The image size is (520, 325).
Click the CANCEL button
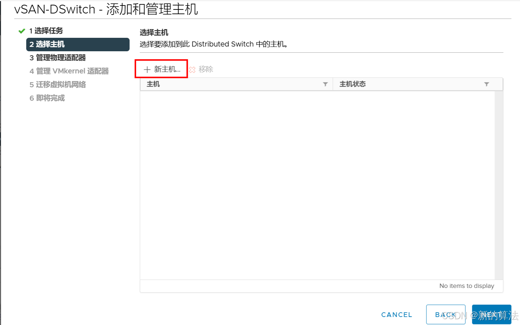397,315
